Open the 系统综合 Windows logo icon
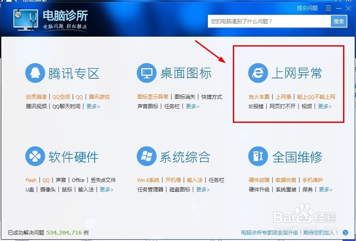Image resolution: width=356 pixels, height=241 pixels. coord(146,156)
